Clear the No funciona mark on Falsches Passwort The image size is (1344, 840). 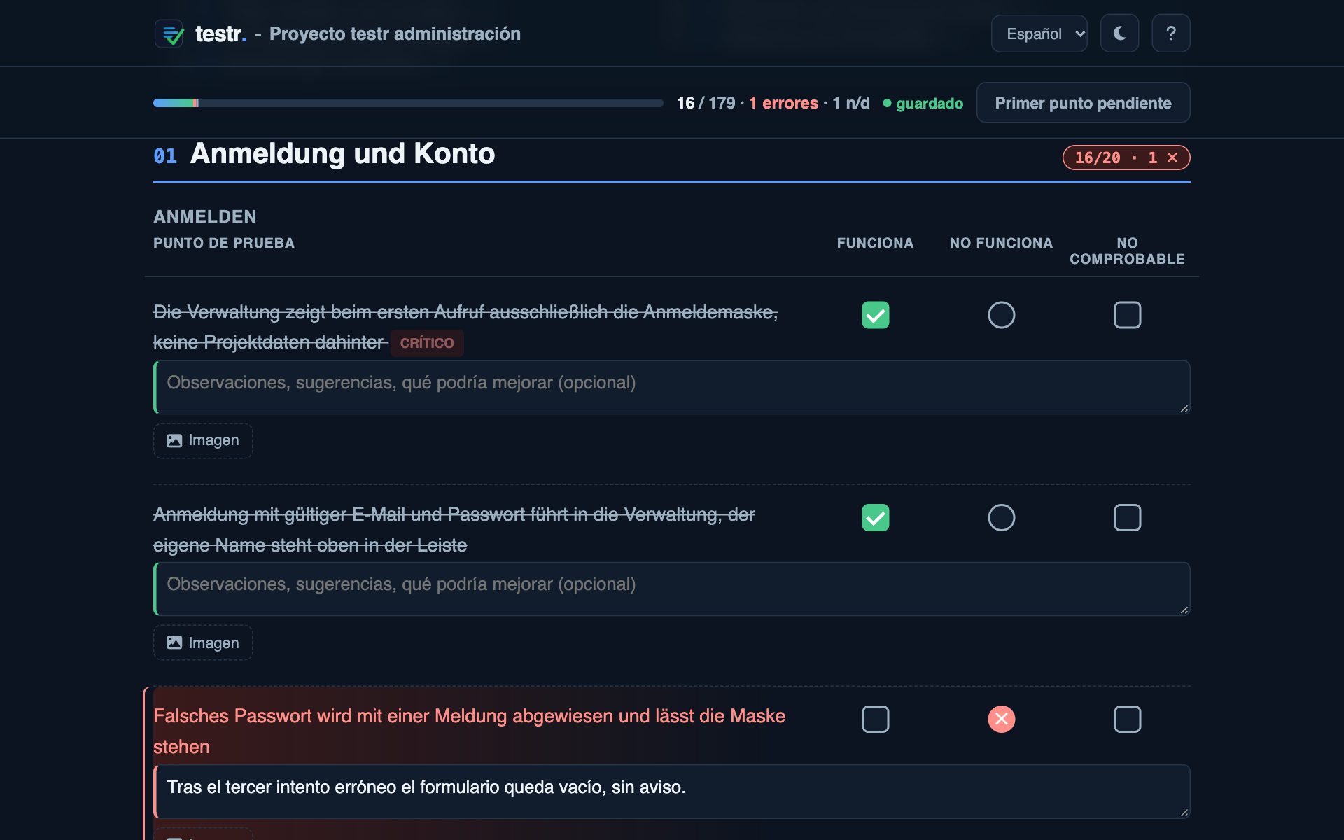(x=1001, y=719)
